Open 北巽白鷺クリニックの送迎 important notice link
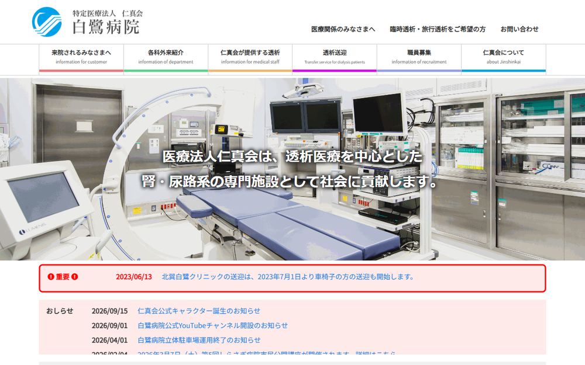This screenshot has width=585, height=365. point(288,277)
